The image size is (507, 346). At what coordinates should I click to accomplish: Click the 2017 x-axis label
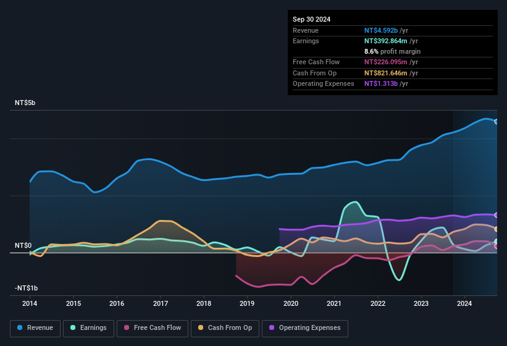pos(161,303)
